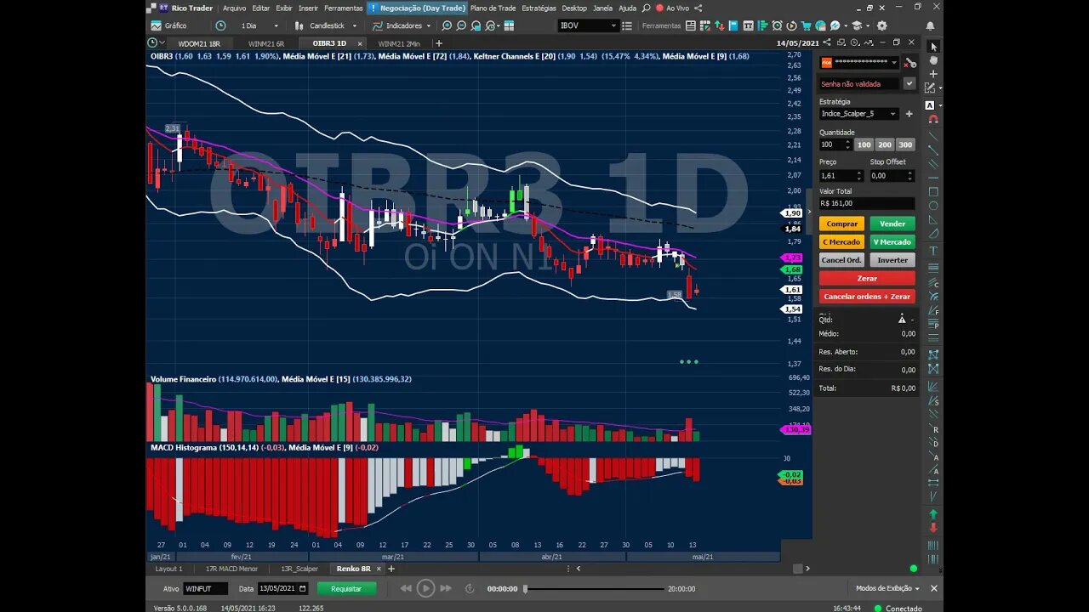Click the Stop Offset 0,00 field

click(892, 176)
